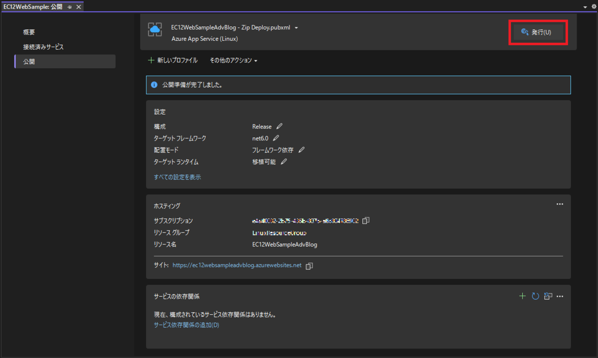The image size is (598, 358).
Task: Select the 概要 sidebar item
Action: (x=29, y=32)
